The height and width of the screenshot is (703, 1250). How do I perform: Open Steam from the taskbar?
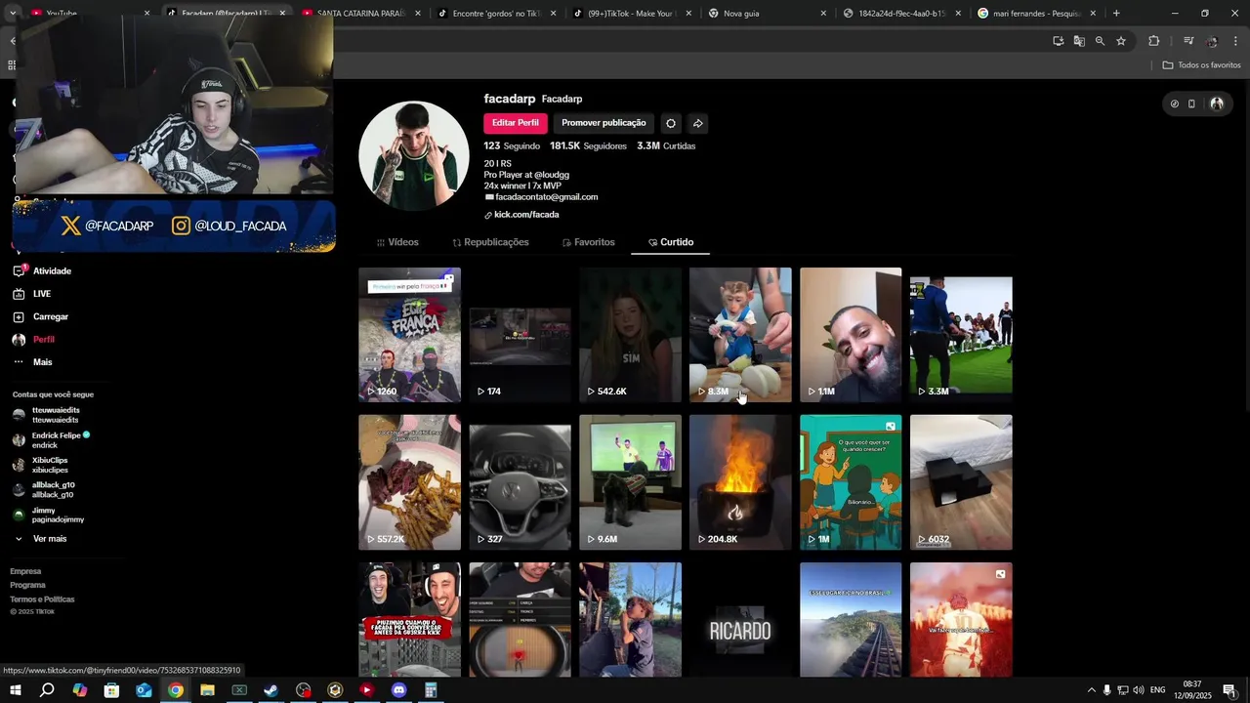coord(271,690)
